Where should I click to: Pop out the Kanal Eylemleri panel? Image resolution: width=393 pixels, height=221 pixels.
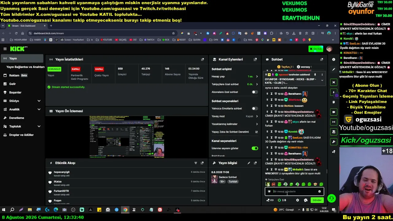[255, 60]
